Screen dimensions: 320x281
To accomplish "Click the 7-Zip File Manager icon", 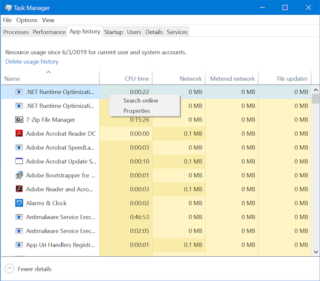I will (19, 120).
